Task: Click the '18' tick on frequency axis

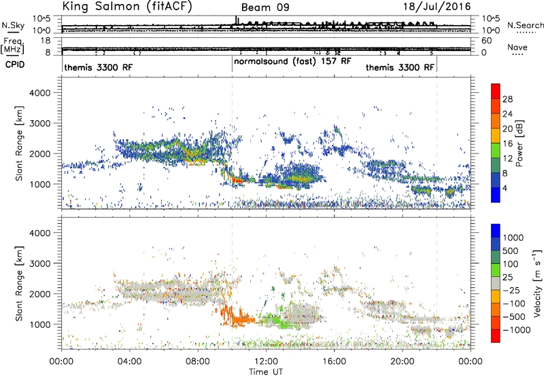Action: (x=46, y=41)
